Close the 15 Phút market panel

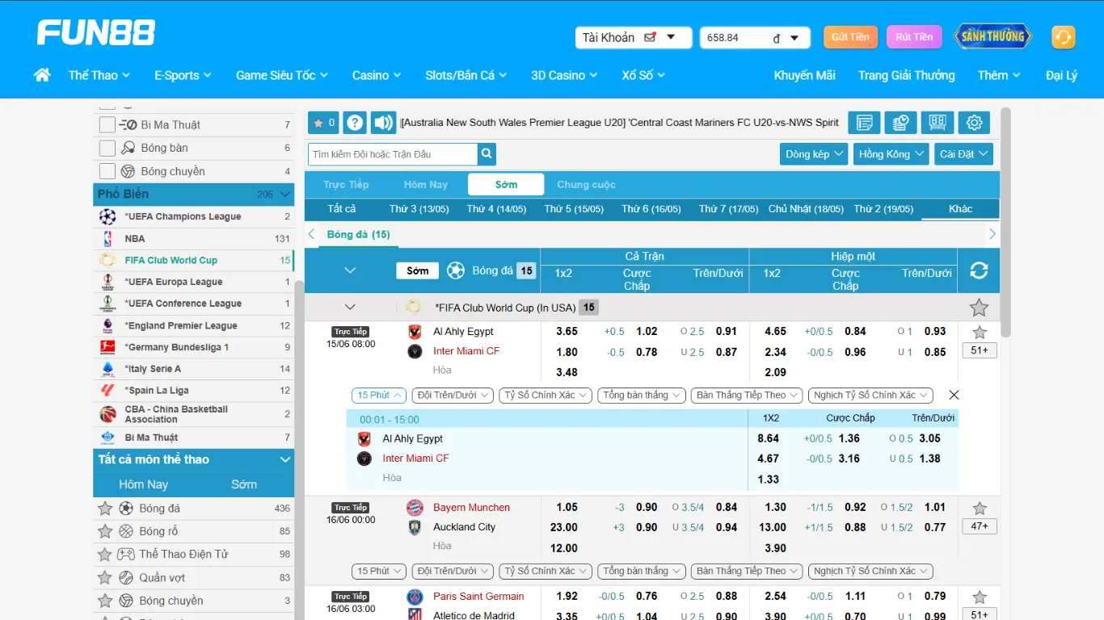(954, 395)
